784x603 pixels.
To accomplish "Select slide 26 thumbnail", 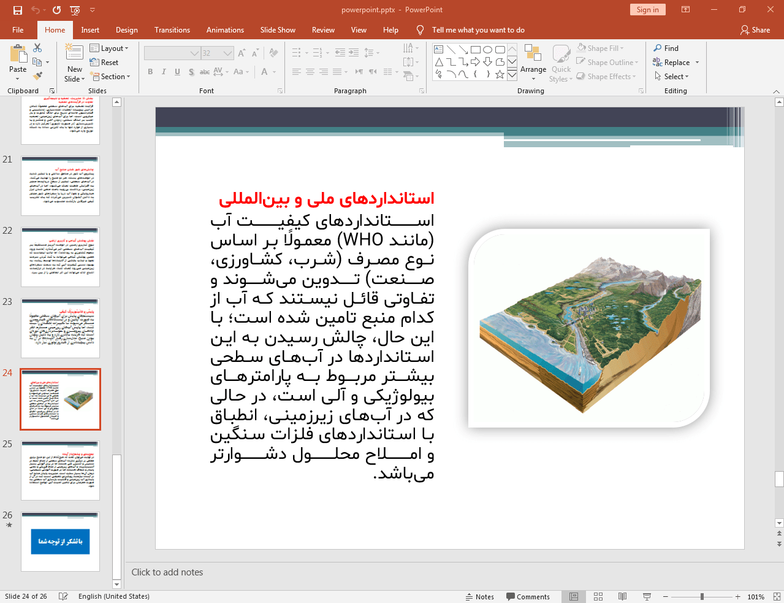I will tap(60, 542).
